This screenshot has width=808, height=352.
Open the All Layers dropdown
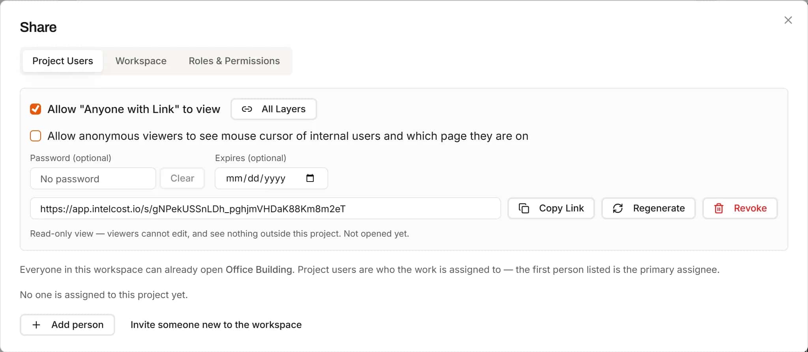[x=274, y=109]
